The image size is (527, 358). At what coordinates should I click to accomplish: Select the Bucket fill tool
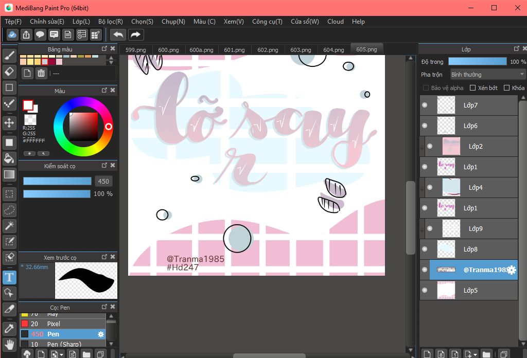pos(9,158)
